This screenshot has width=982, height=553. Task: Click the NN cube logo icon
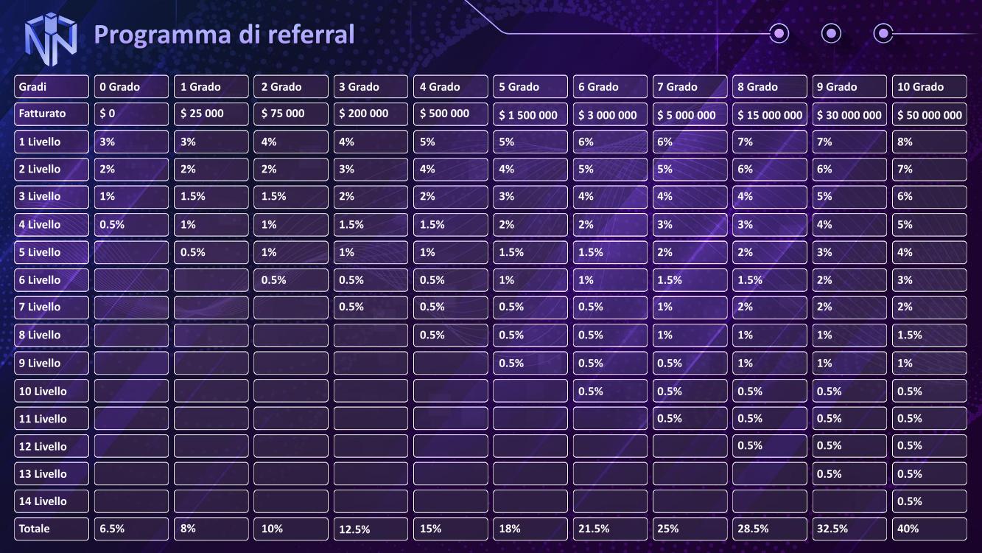coord(51,35)
